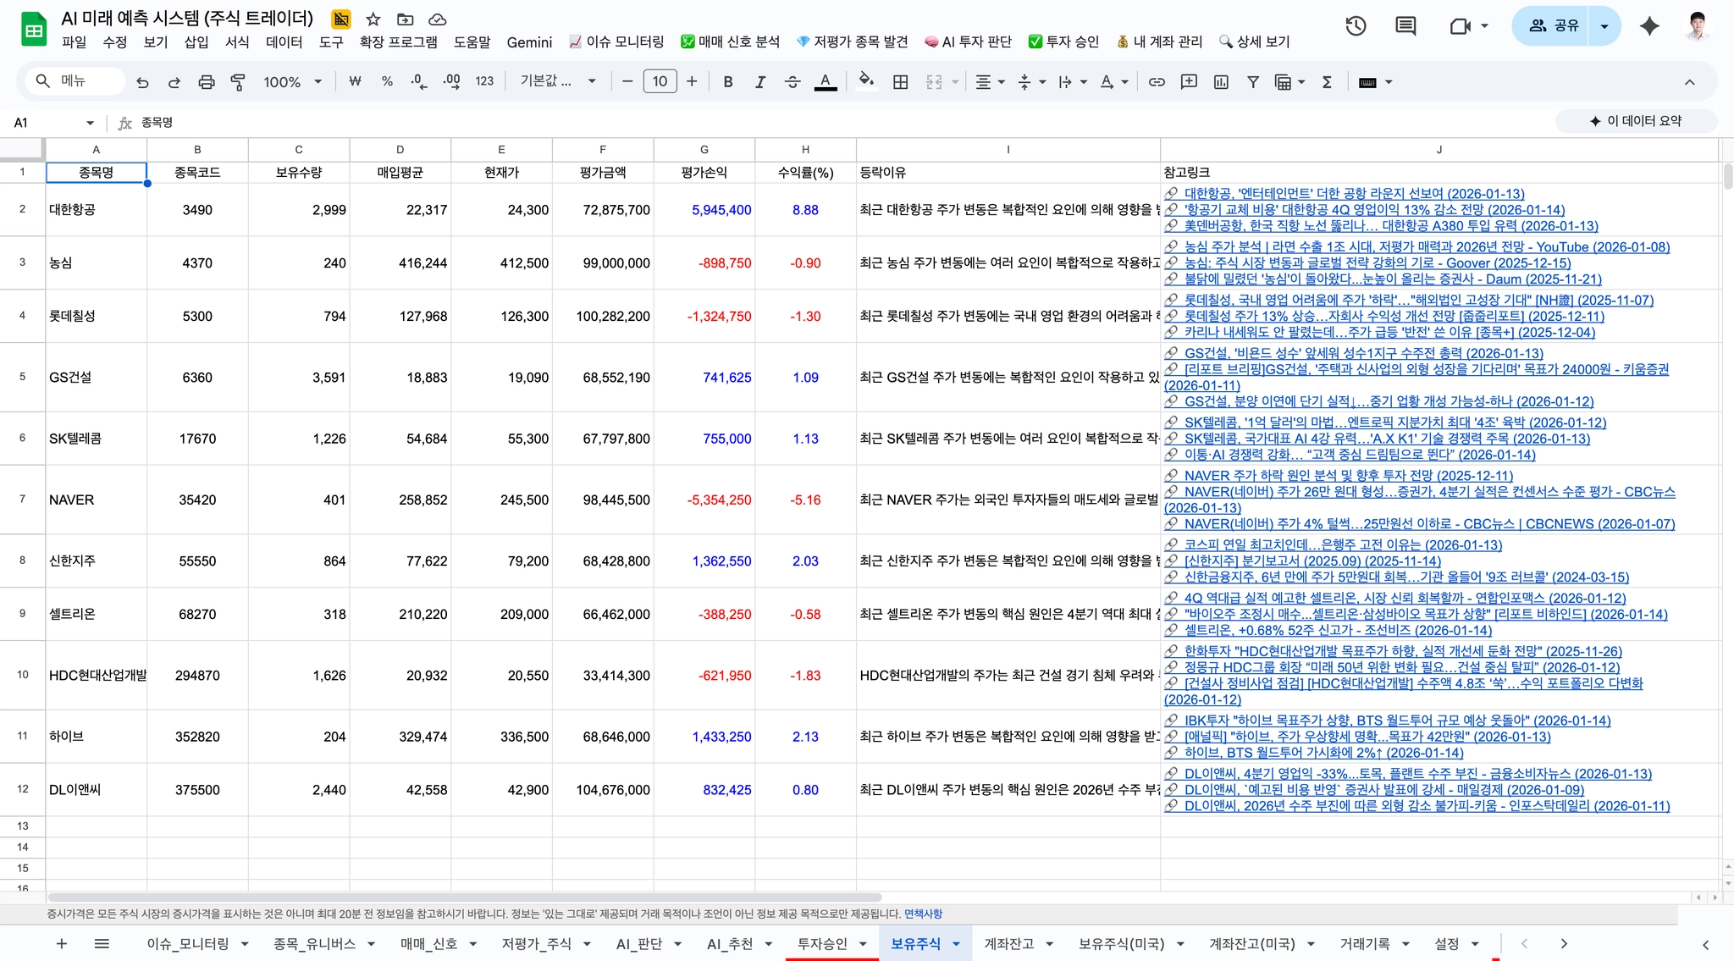This screenshot has width=1734, height=961.
Task: Insert a link using toolbar icon
Action: [1157, 82]
